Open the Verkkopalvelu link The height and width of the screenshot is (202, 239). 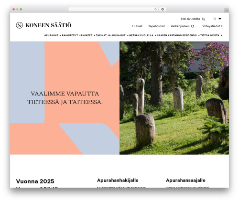coord(181,26)
